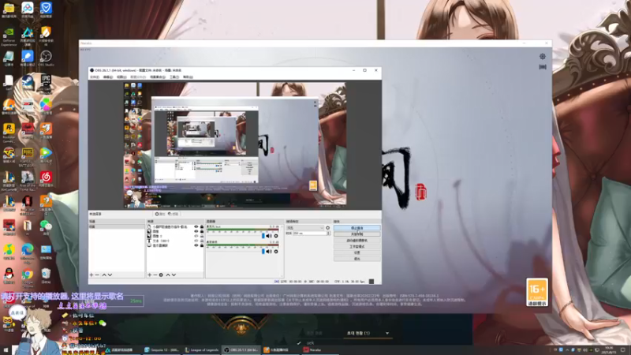
Task: Open Epic Games Launcher desktop icon
Action: [x=46, y=83]
